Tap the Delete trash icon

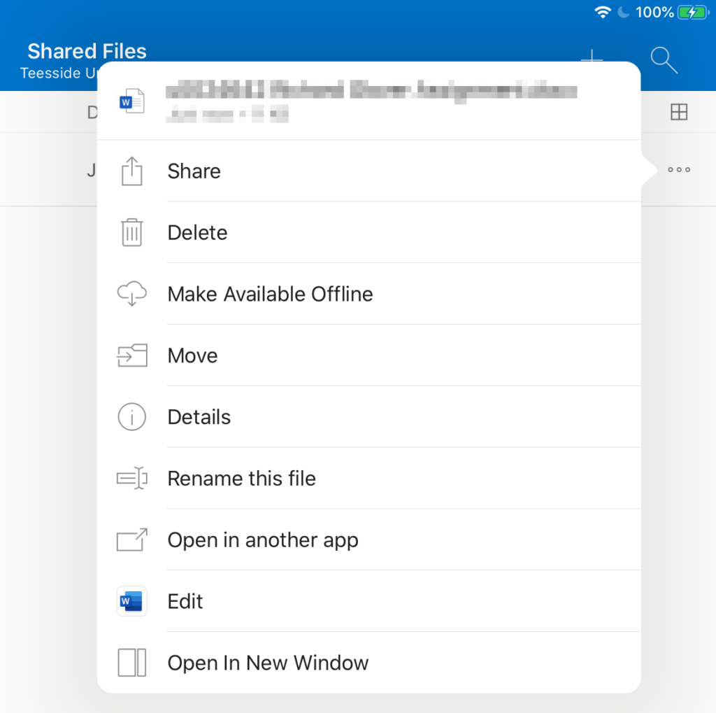point(131,232)
